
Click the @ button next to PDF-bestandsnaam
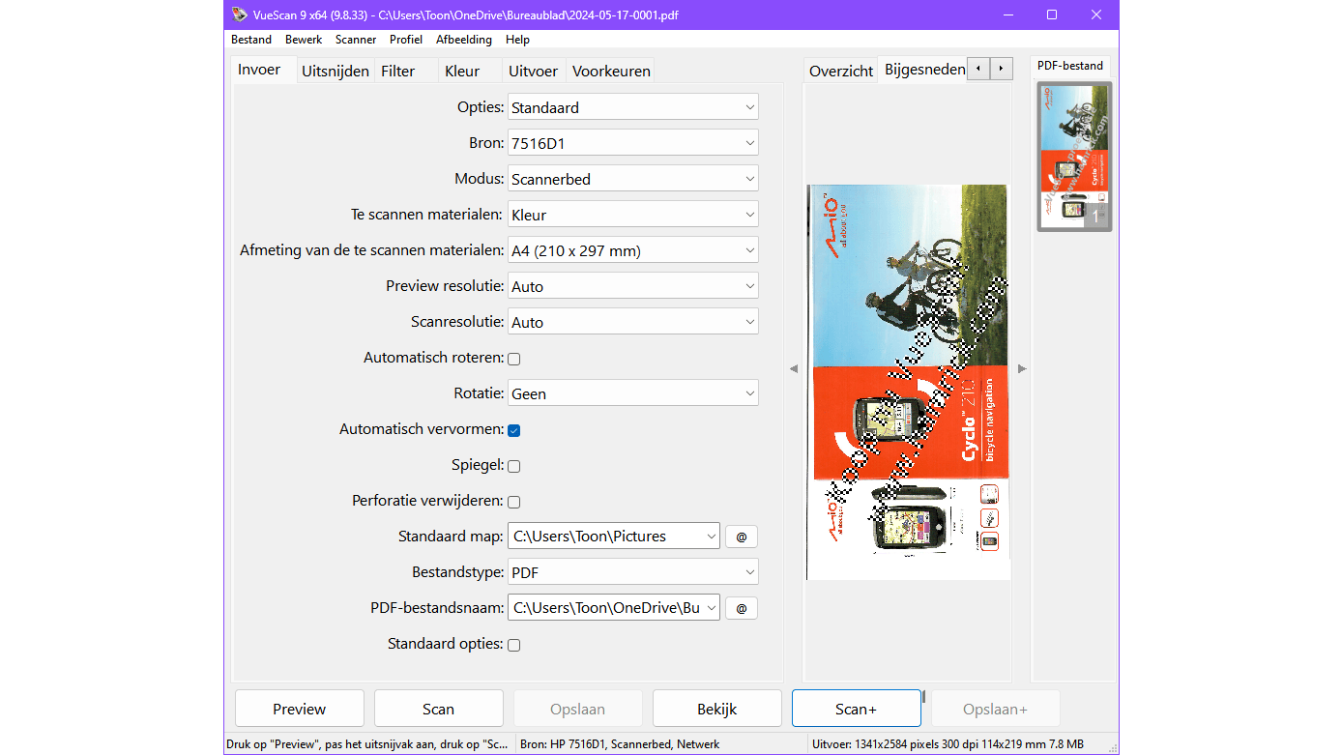click(742, 608)
